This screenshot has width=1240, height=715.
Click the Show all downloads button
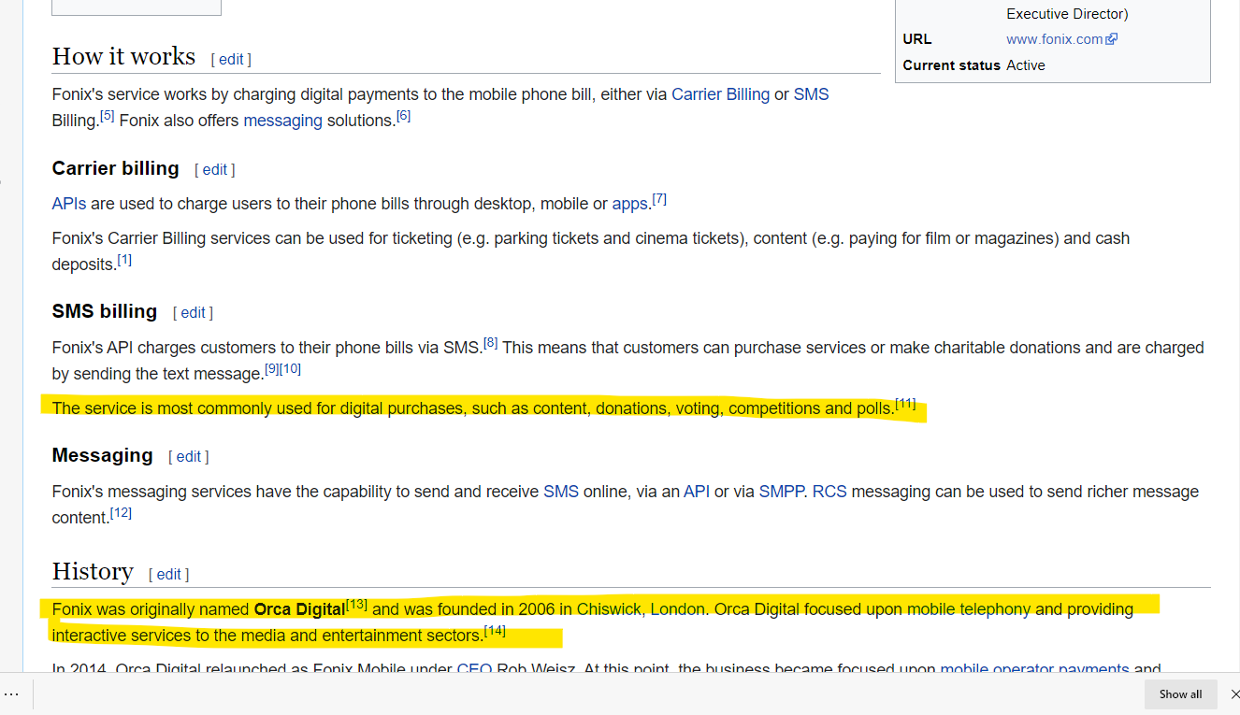pyautogui.click(x=1180, y=694)
